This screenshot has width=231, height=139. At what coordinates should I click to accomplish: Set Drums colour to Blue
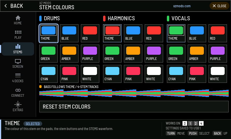[x=69, y=33]
